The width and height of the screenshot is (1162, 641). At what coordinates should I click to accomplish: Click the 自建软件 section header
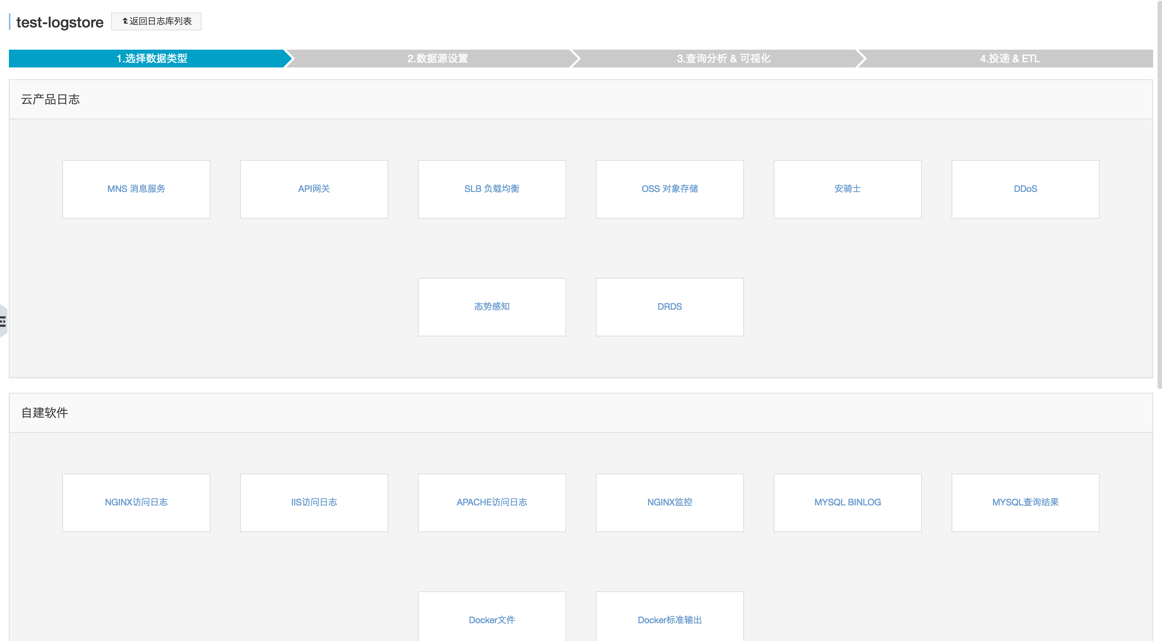[x=581, y=413]
